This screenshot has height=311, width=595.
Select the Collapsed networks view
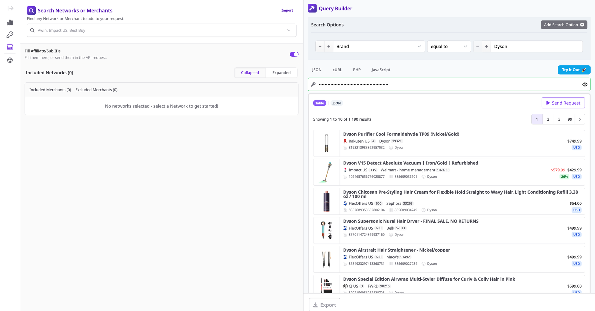250,72
